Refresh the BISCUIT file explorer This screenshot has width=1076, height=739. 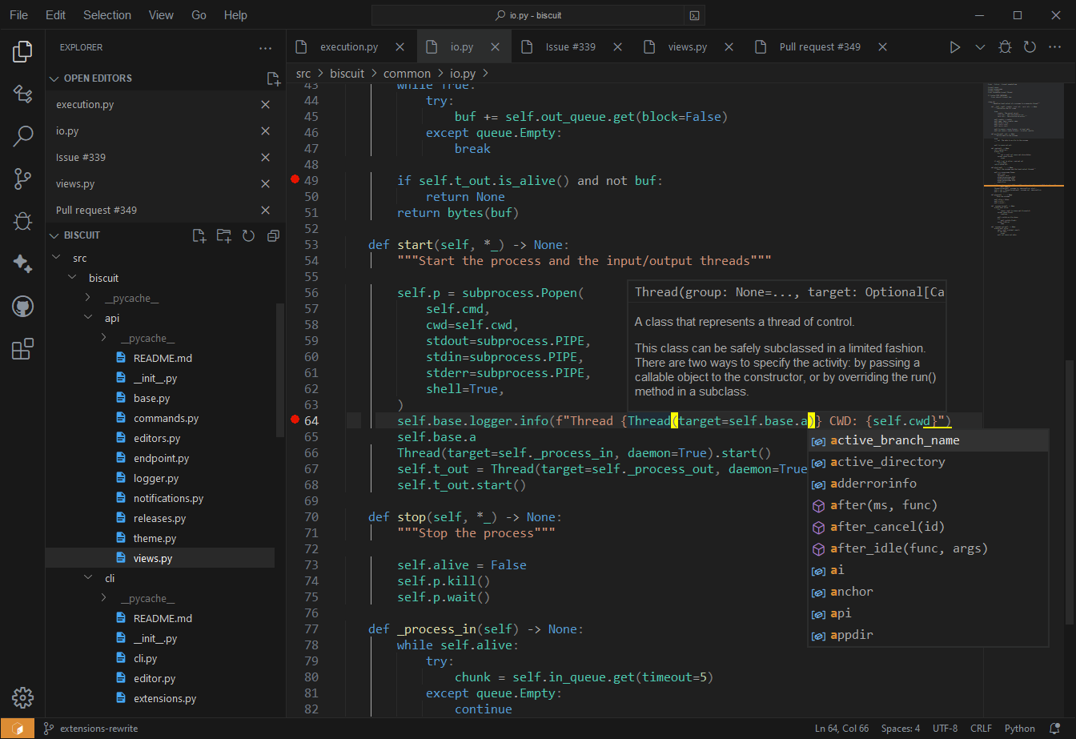pos(248,235)
